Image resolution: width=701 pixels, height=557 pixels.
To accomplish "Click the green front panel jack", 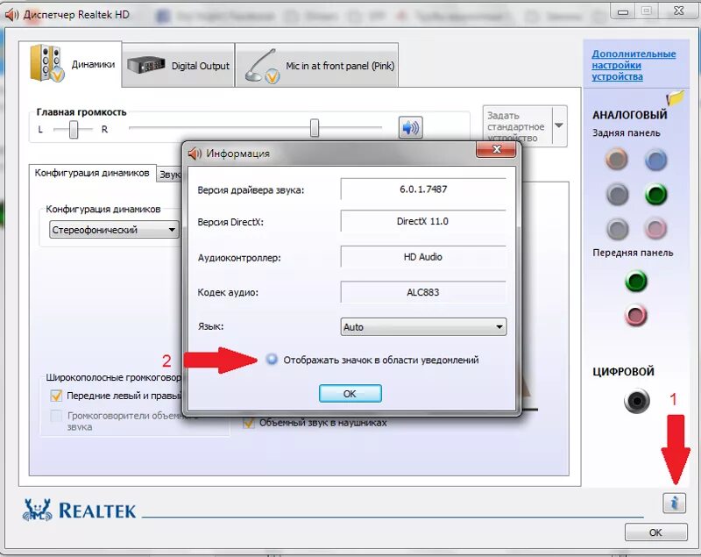I will click(x=636, y=282).
